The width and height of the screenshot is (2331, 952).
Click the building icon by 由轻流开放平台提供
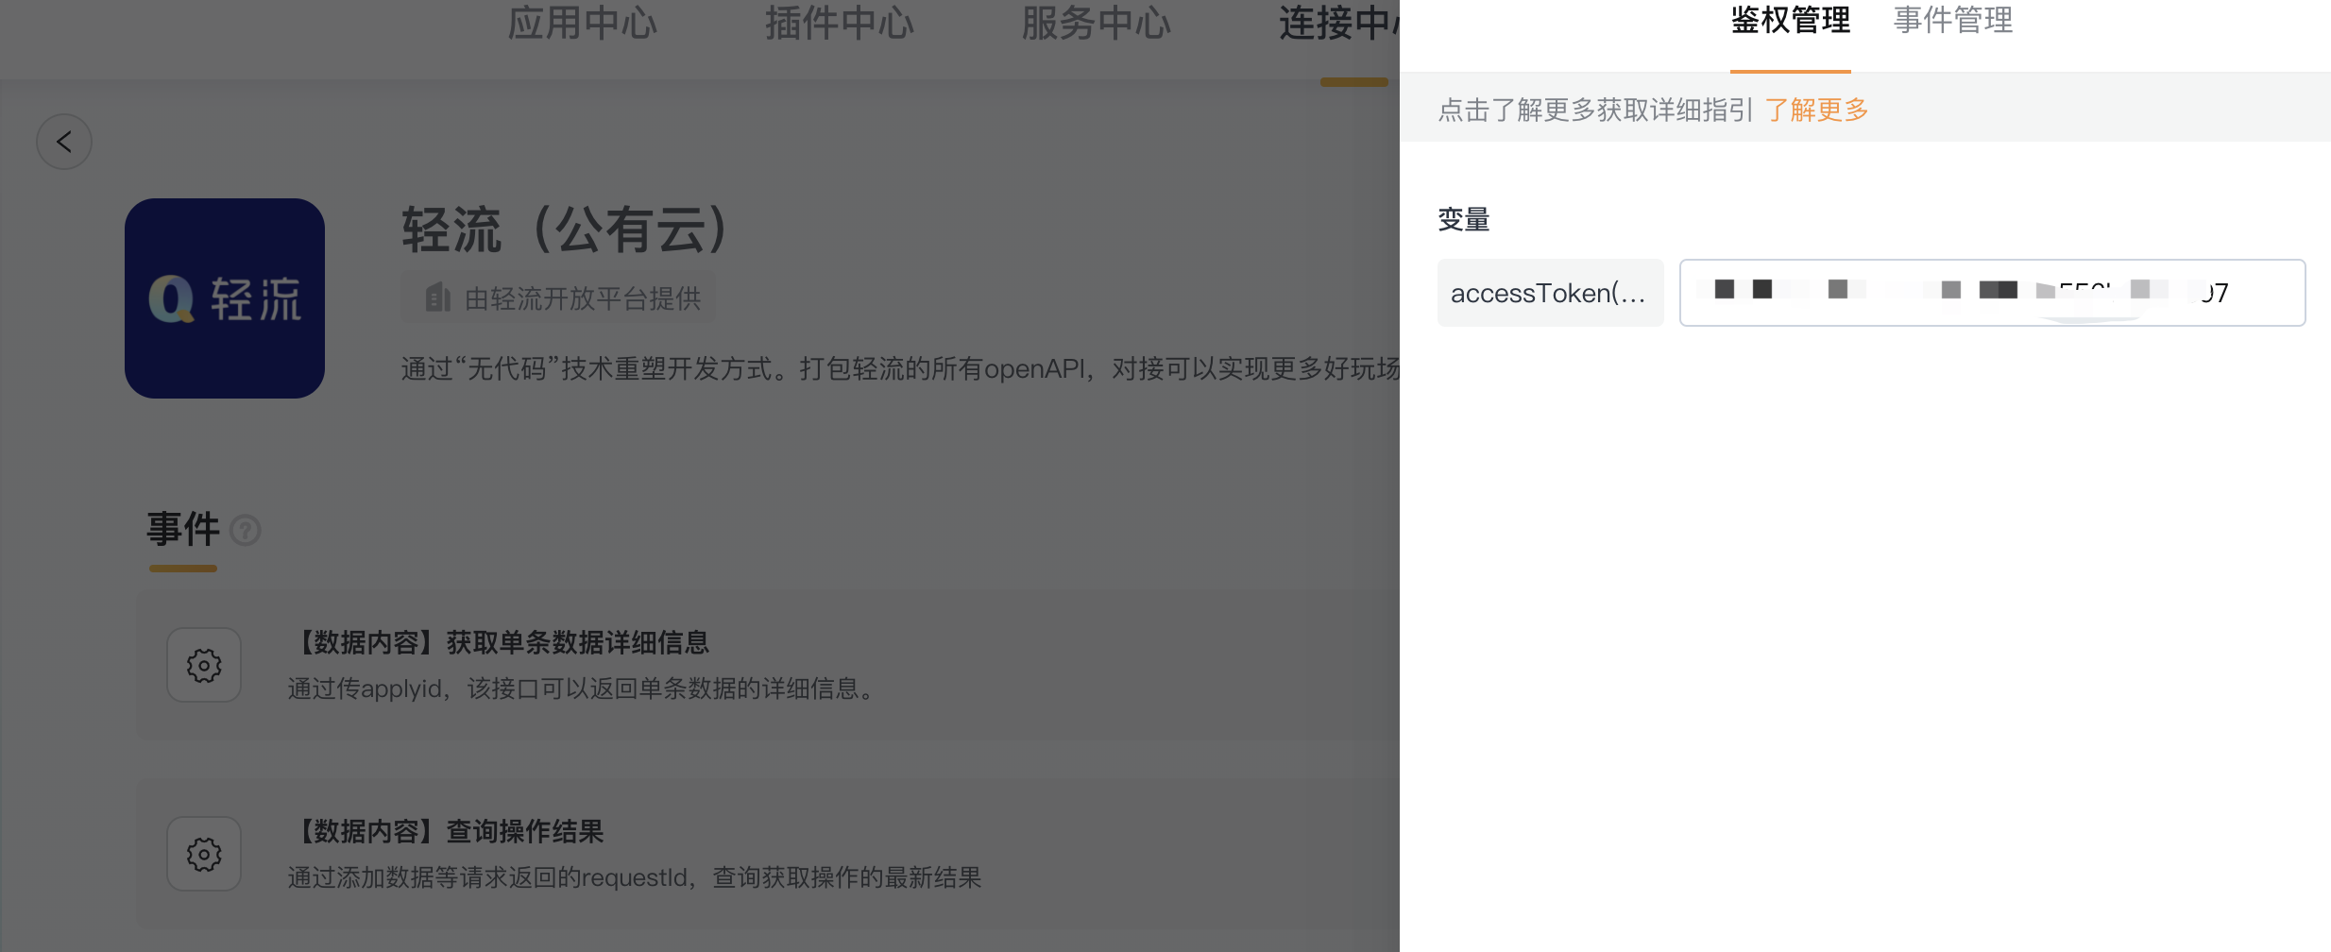coord(437,297)
